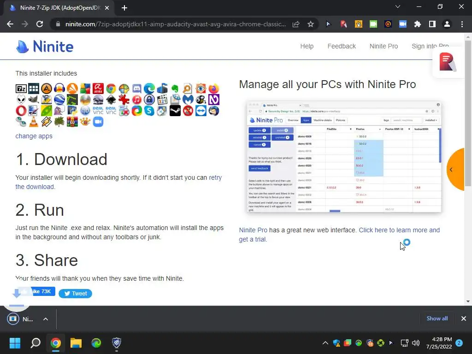472x354 pixels.
Task: Click the qBittorrent icon
Action: 85,111
